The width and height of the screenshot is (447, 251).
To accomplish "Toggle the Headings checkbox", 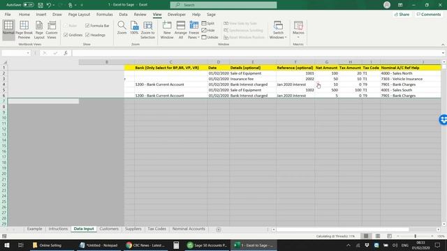I will point(87,35).
